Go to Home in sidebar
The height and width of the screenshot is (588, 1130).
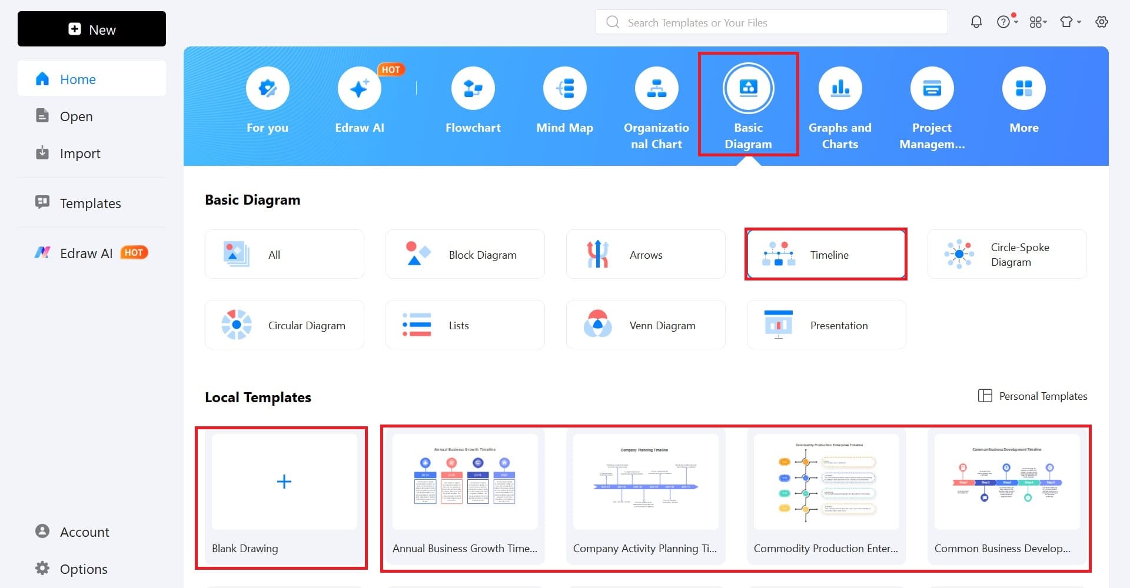92,79
